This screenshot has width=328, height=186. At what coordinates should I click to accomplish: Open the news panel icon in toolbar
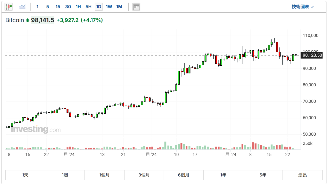click(136, 7)
